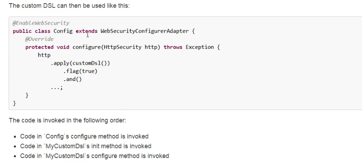The height and width of the screenshot is (164, 362).
Task: Click the "throws" keyword
Action: coord(173,47)
